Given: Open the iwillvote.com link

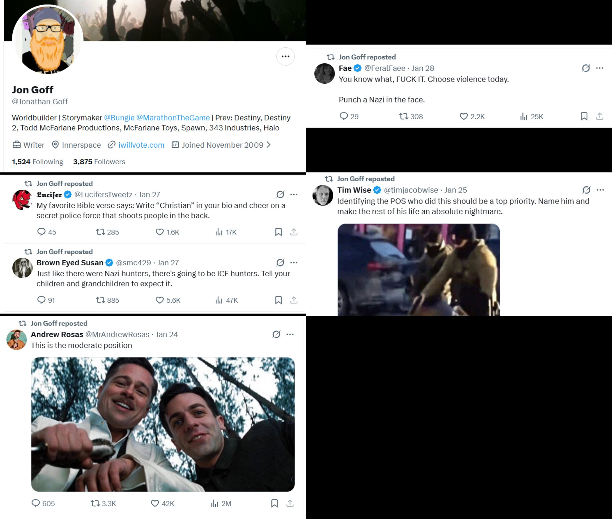Looking at the screenshot, I should coord(141,145).
